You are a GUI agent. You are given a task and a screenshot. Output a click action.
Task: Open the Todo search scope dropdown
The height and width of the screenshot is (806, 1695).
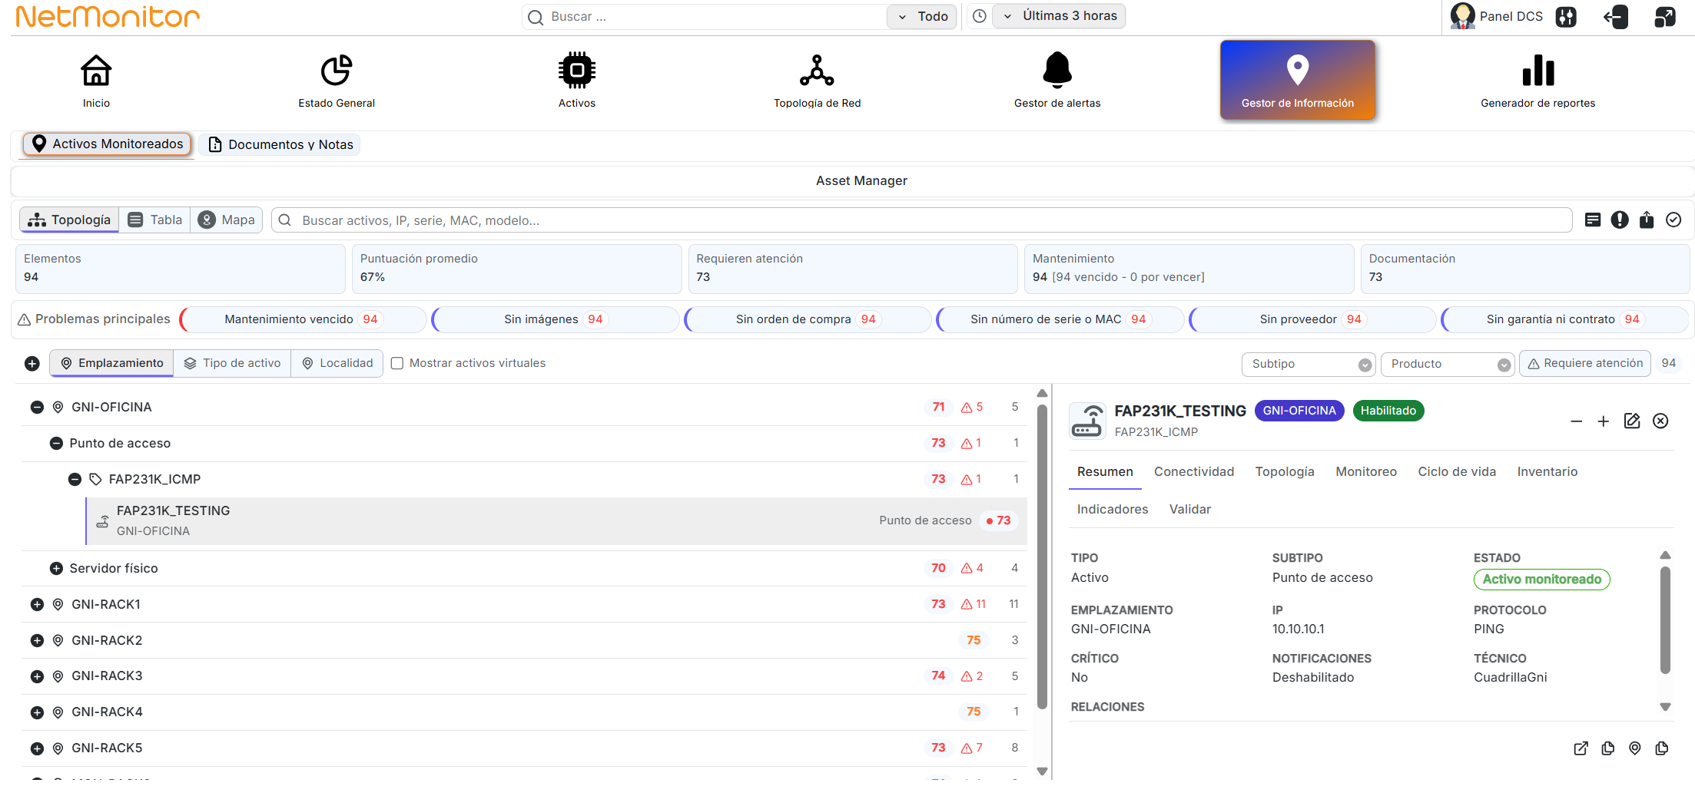[922, 16]
